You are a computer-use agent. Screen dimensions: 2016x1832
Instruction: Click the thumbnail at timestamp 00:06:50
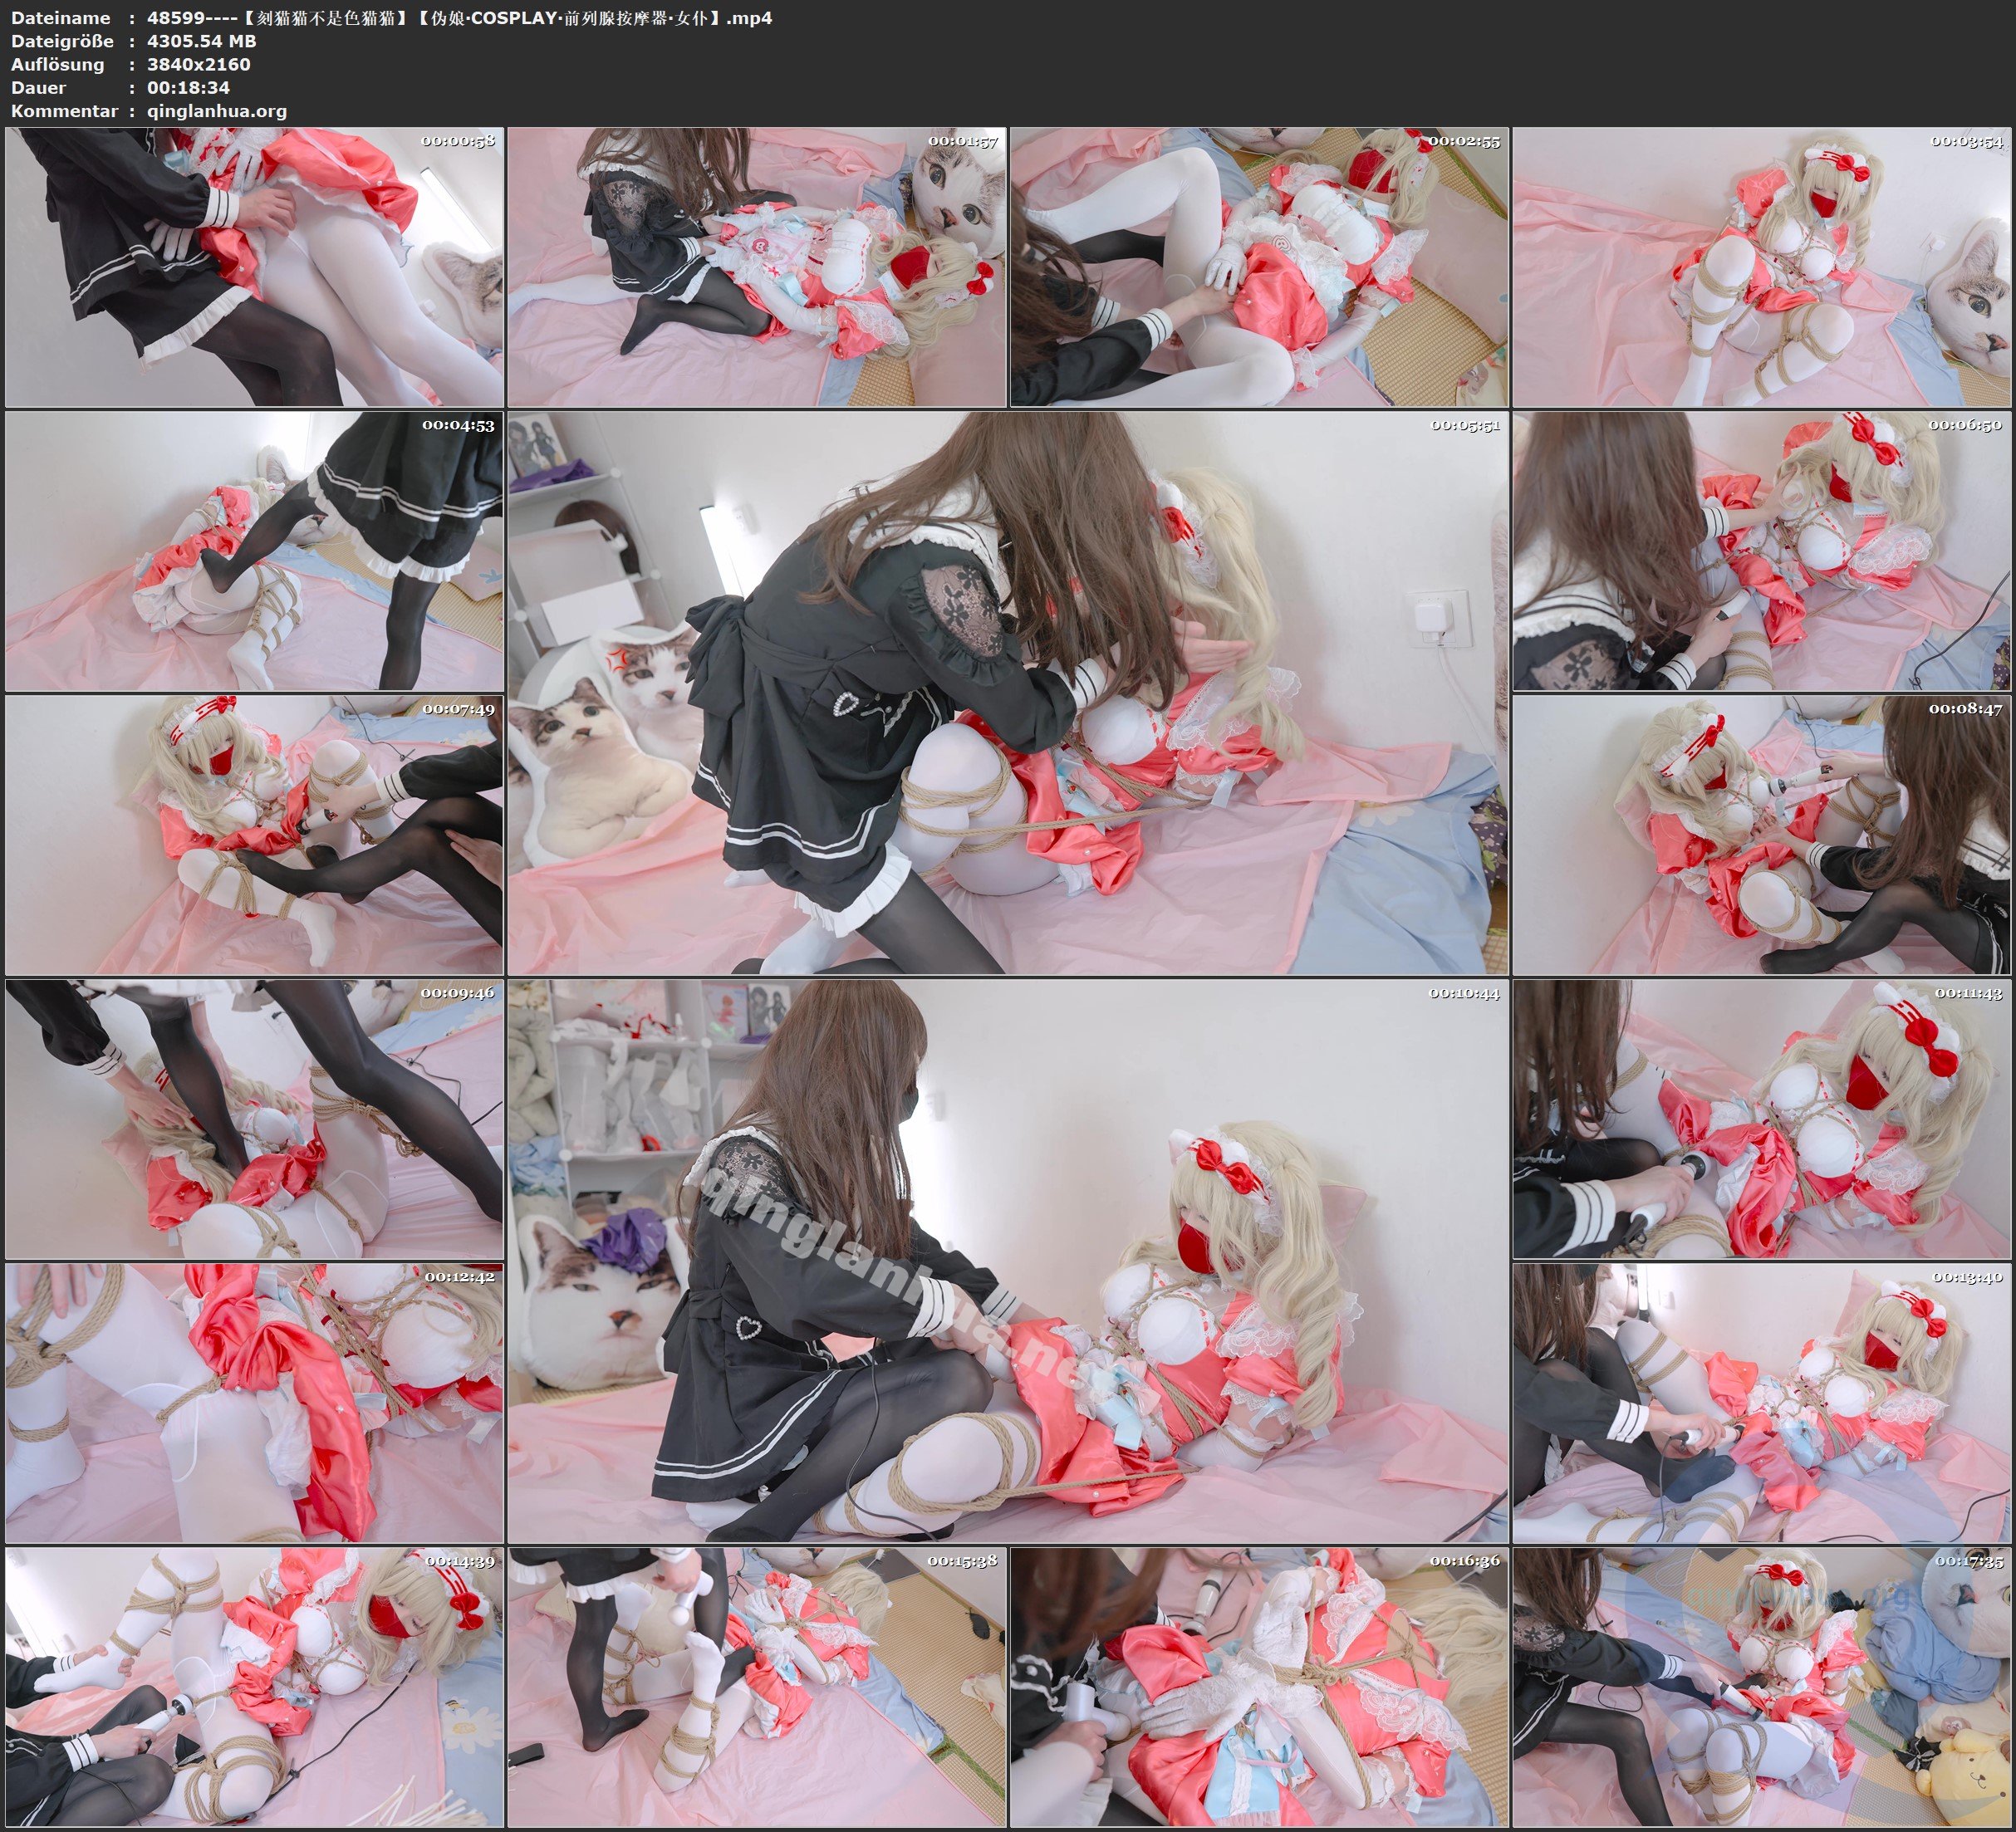(x=1761, y=551)
